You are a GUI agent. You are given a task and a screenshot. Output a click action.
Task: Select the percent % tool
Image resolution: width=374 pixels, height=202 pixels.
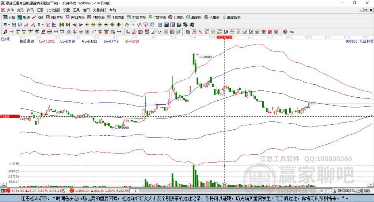click(201, 32)
